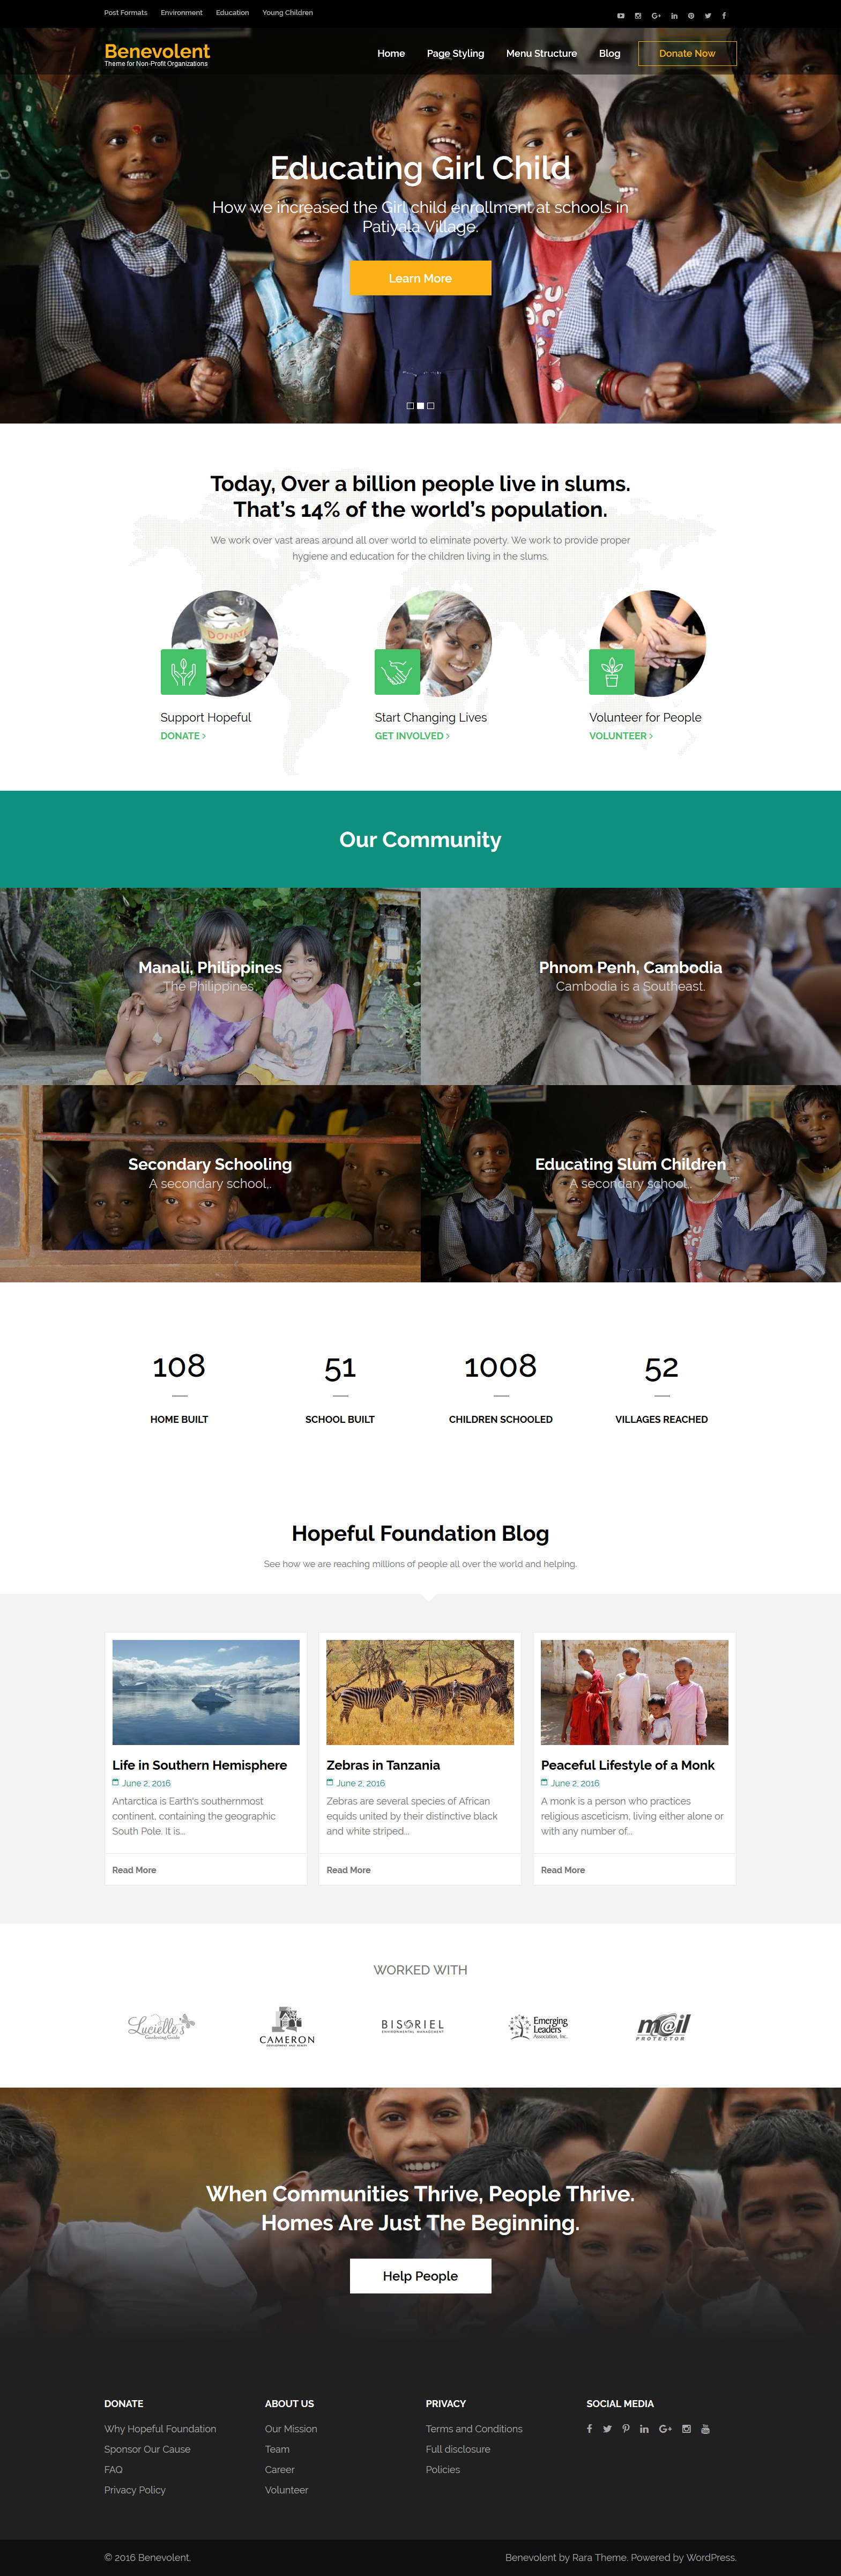Click the footer Pinterest icon under Social Media
This screenshot has width=841, height=2576.
click(626, 2428)
